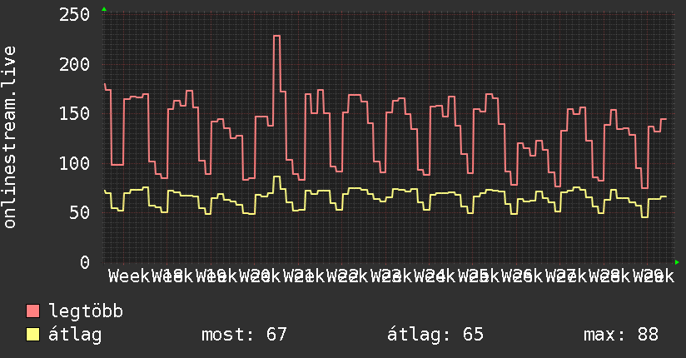Click the tallest pink spike peak

276,37
